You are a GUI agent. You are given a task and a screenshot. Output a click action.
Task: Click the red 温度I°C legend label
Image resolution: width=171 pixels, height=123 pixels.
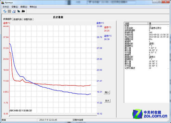(107, 27)
